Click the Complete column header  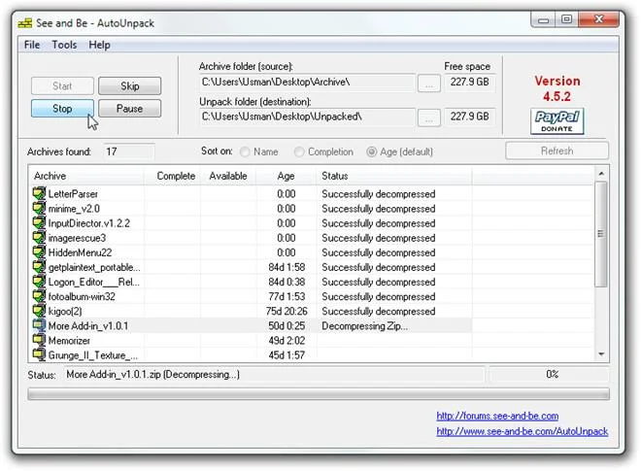(x=172, y=176)
